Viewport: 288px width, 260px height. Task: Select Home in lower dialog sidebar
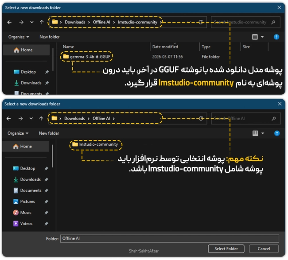point(26,146)
